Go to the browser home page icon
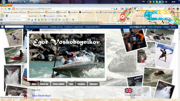The height and width of the screenshot is (101, 180). (174, 9)
